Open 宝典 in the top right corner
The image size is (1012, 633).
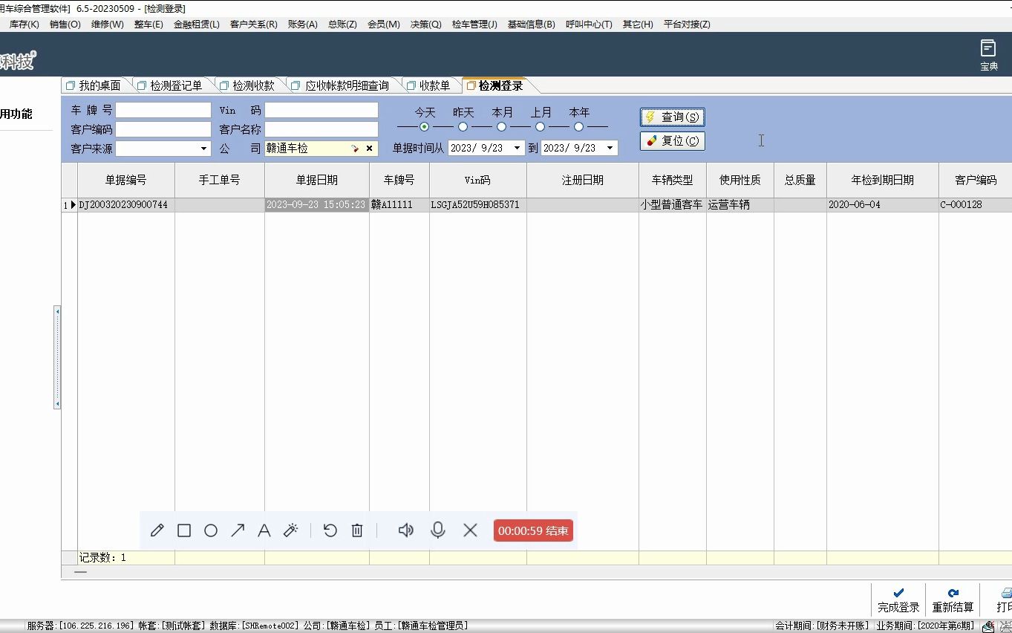pyautogui.click(x=988, y=53)
